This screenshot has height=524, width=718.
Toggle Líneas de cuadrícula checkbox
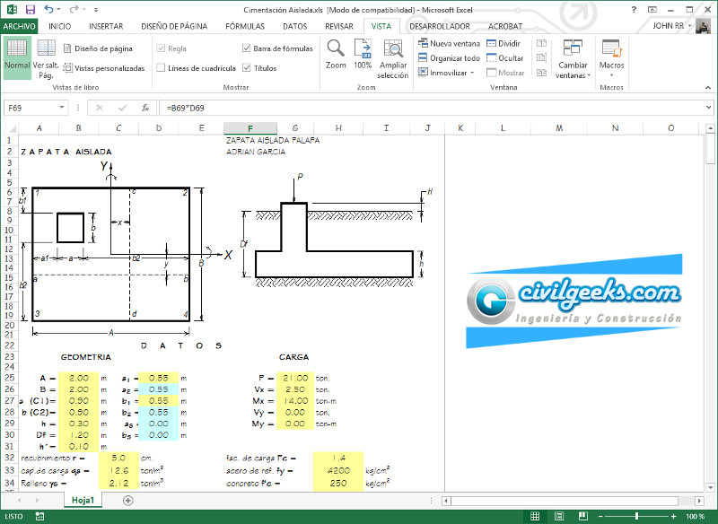click(161, 68)
